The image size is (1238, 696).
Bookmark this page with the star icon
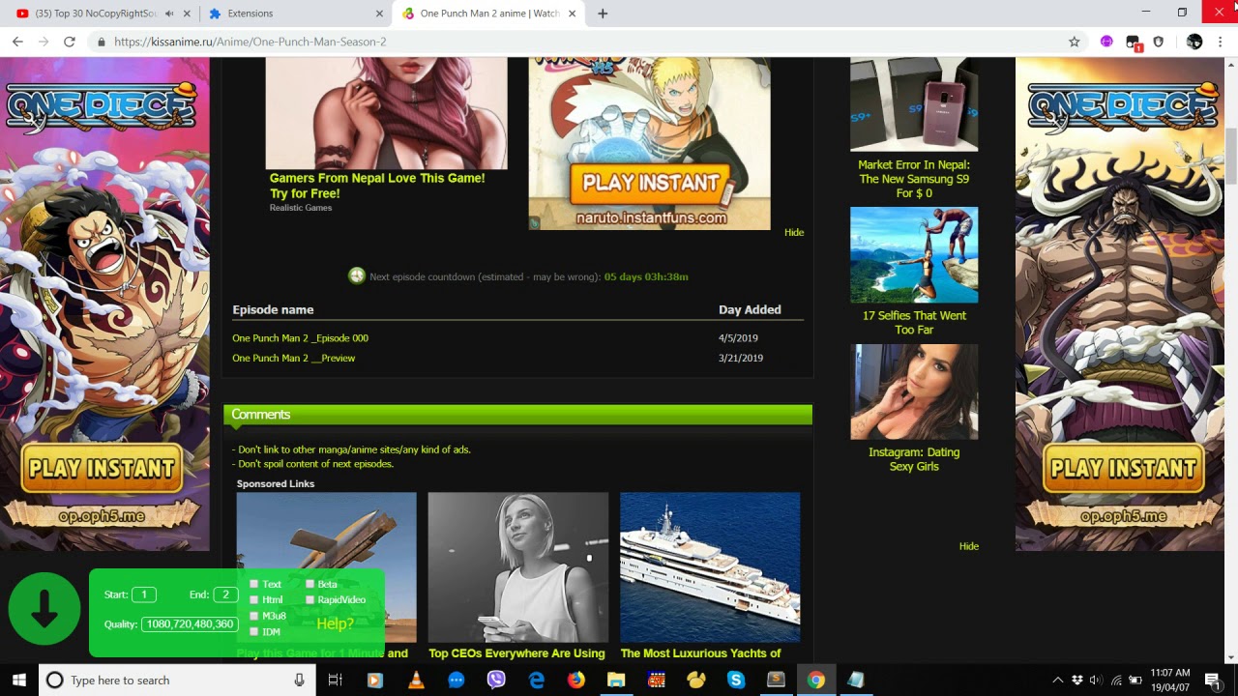click(x=1074, y=42)
